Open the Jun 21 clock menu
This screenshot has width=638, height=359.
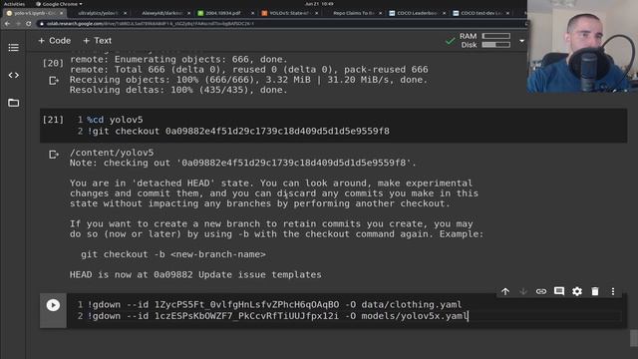coord(319,4)
